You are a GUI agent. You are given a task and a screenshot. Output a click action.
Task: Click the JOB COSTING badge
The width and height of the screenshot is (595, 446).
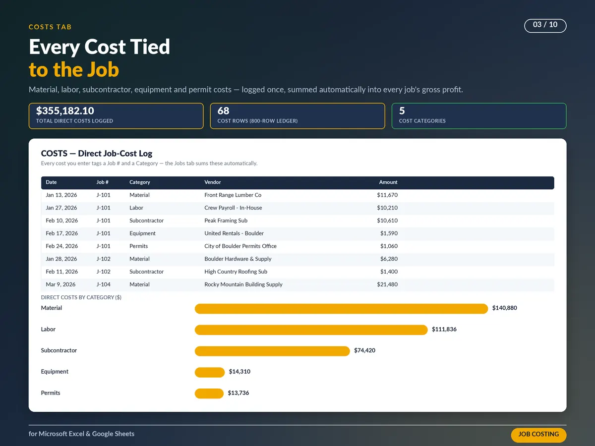pyautogui.click(x=538, y=435)
